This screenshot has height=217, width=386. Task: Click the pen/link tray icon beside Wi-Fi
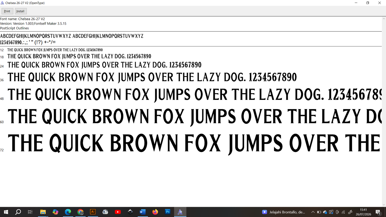click(350, 212)
